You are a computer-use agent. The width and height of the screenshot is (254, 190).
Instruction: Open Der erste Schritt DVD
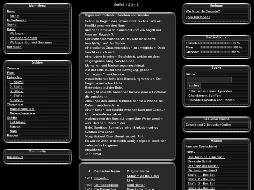pyautogui.click(x=199, y=161)
